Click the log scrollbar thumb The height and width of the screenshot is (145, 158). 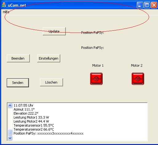coord(10,132)
